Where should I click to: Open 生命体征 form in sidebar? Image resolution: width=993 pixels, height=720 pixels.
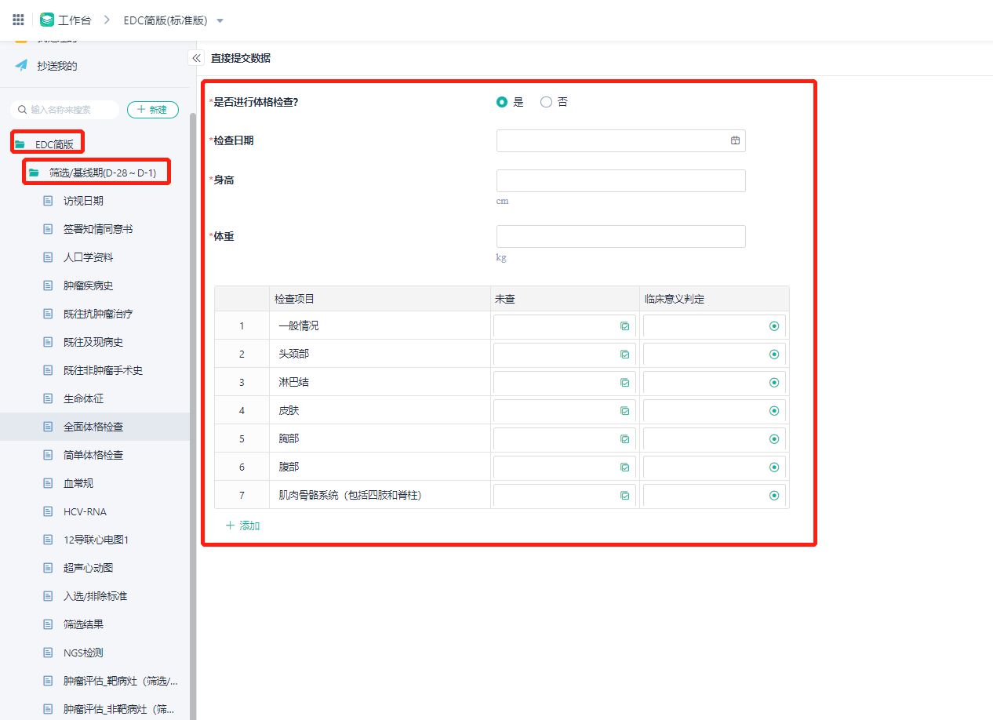[x=83, y=398]
